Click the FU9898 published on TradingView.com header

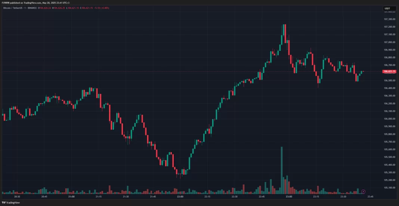tap(35, 2)
